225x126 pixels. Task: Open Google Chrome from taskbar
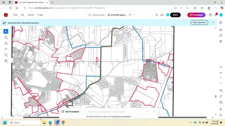pyautogui.click(x=63, y=122)
